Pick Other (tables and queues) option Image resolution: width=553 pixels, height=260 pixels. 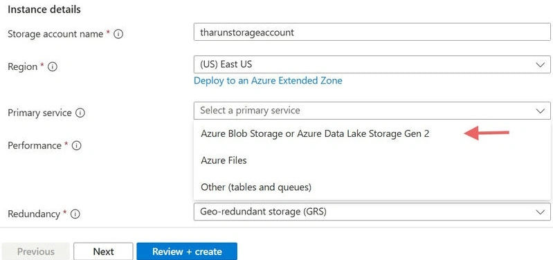click(x=372, y=187)
